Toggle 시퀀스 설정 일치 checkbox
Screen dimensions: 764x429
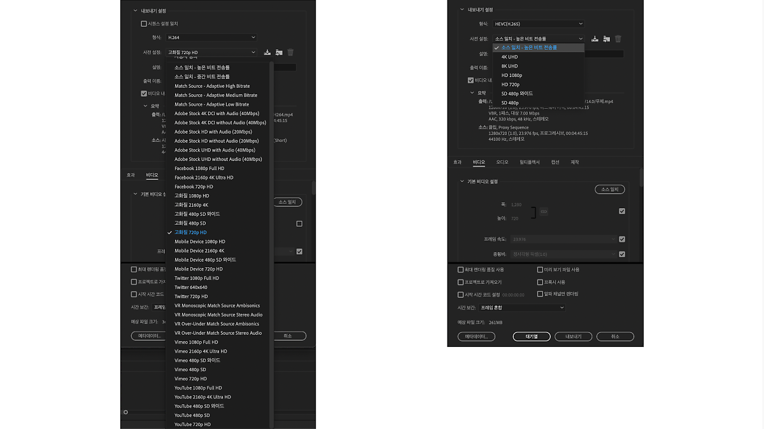[144, 24]
